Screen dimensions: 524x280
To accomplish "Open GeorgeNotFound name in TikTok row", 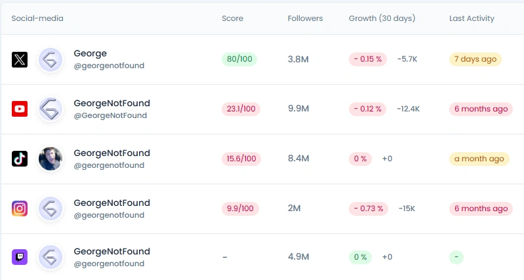I will click(112, 153).
